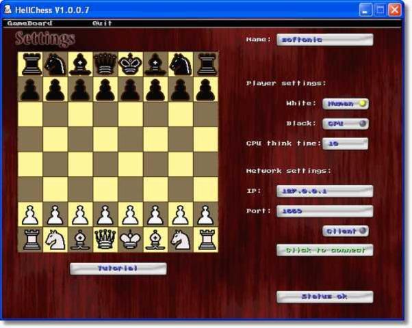Select the white knight beside the right rook

click(x=181, y=239)
